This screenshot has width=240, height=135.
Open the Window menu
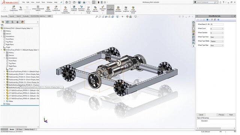coord(49,2)
